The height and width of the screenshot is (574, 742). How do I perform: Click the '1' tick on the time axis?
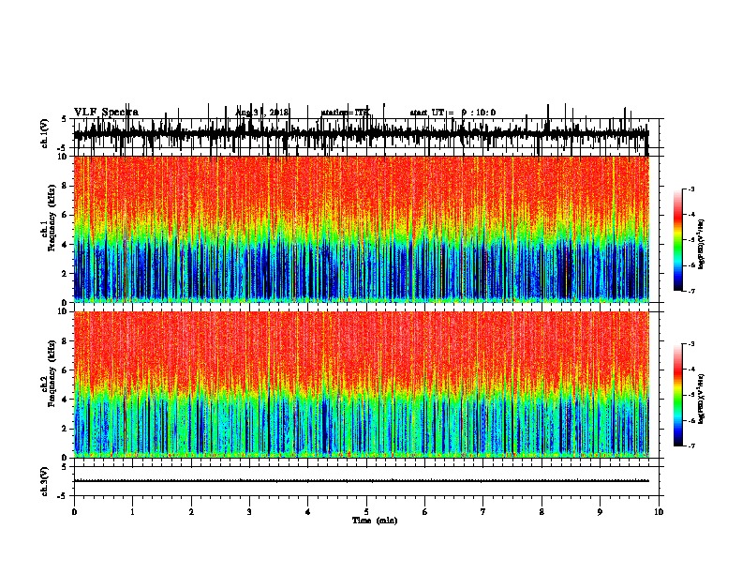click(x=132, y=512)
